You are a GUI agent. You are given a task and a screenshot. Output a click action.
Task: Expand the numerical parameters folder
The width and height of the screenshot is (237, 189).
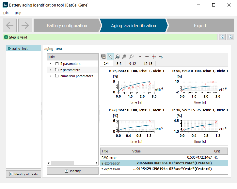50,76
